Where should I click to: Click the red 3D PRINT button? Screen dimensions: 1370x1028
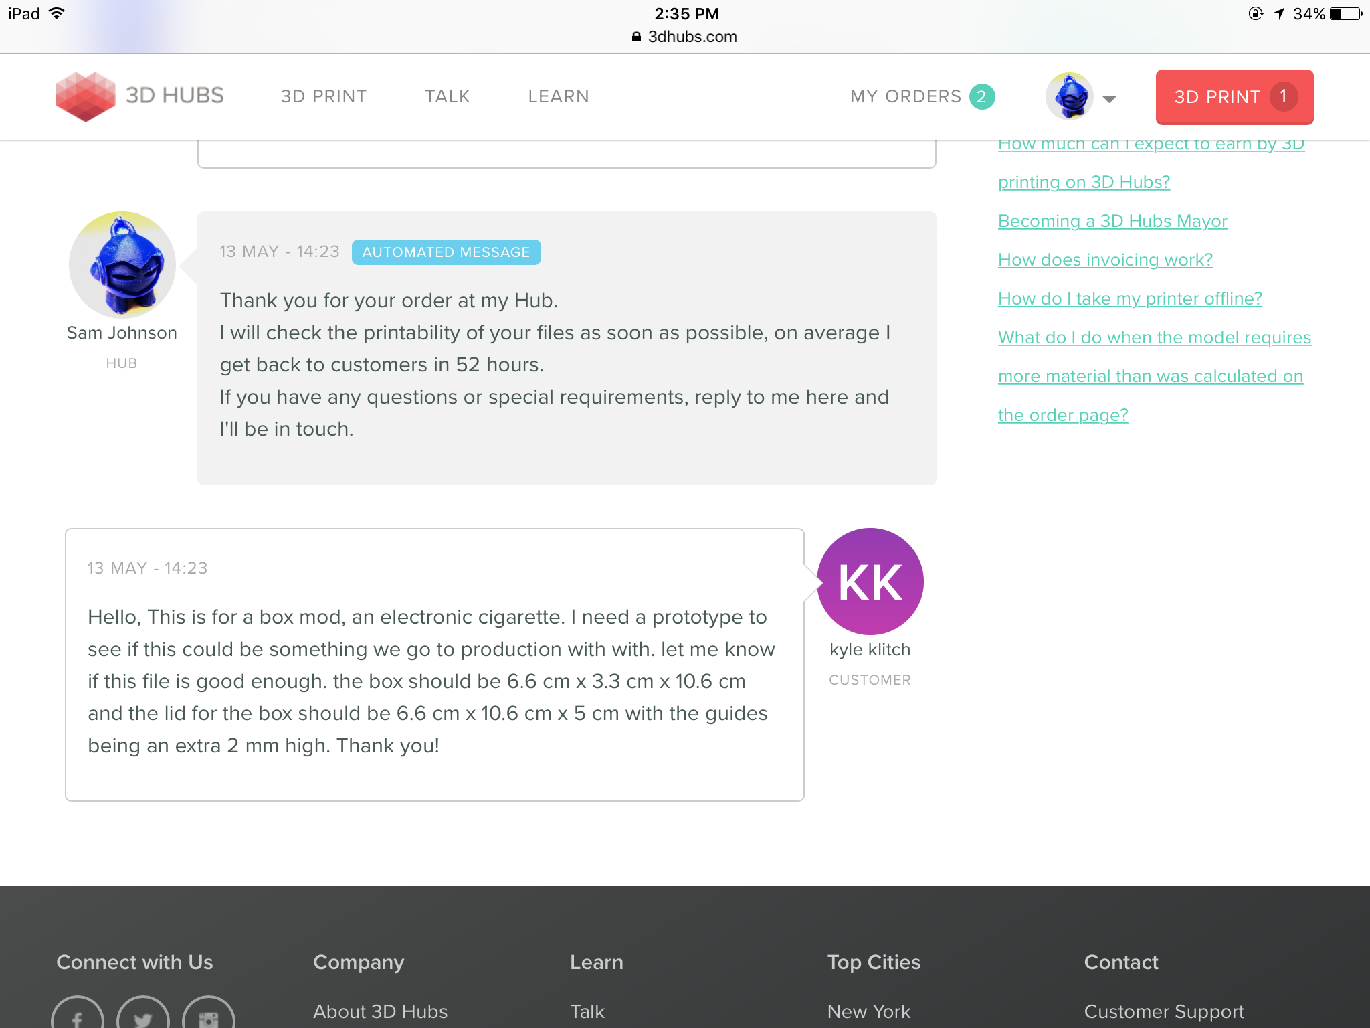pos(1234,97)
